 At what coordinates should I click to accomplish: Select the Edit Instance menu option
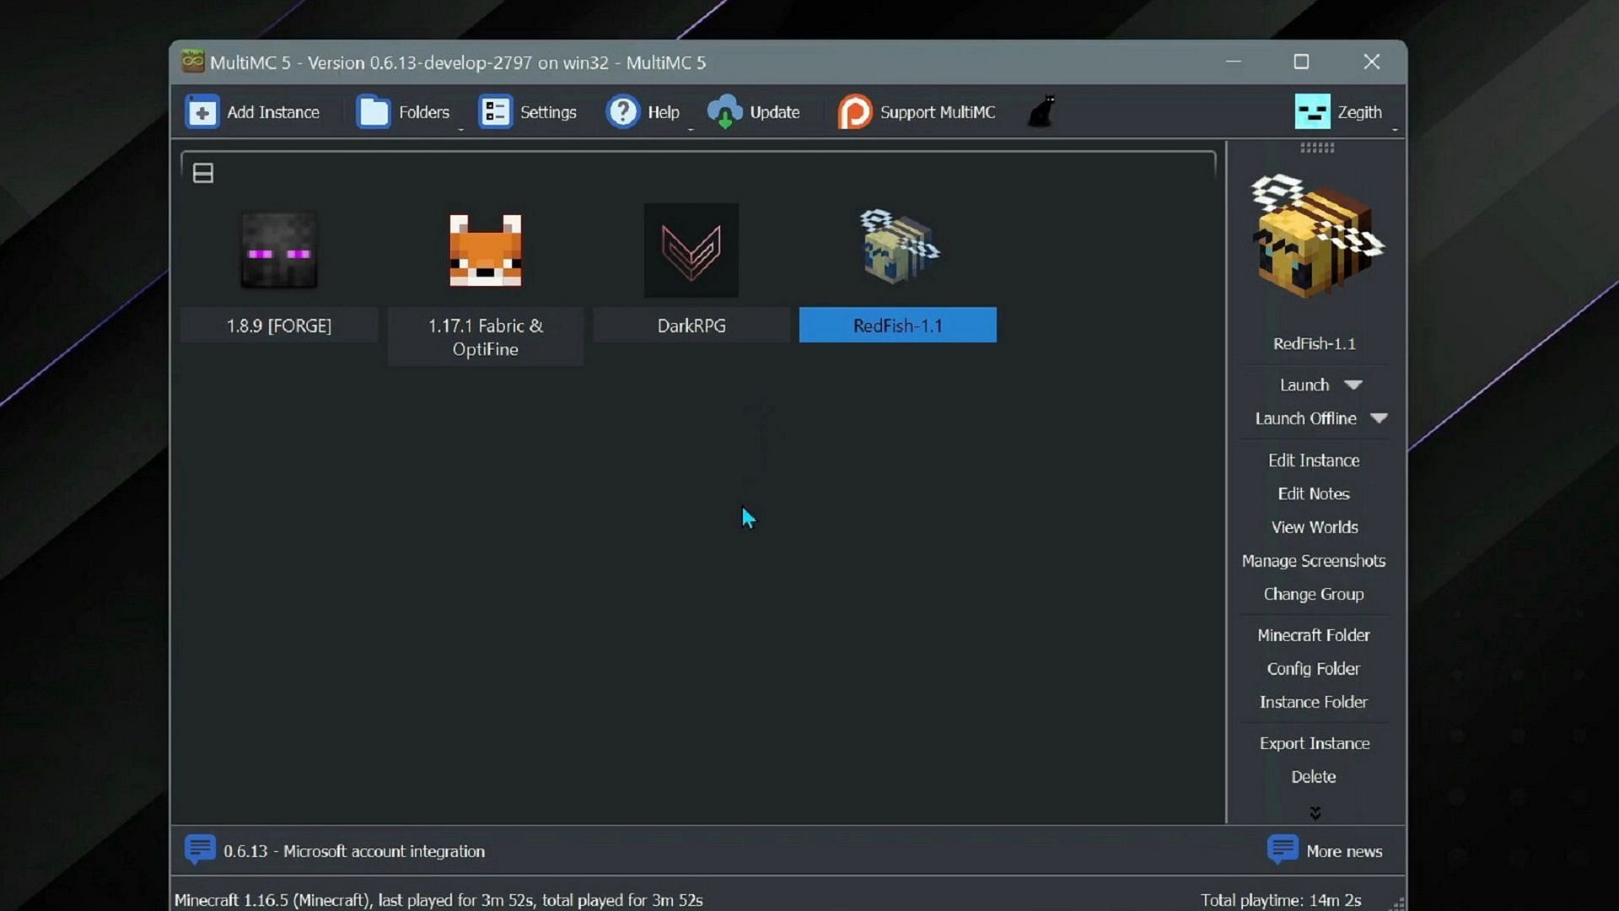point(1313,460)
